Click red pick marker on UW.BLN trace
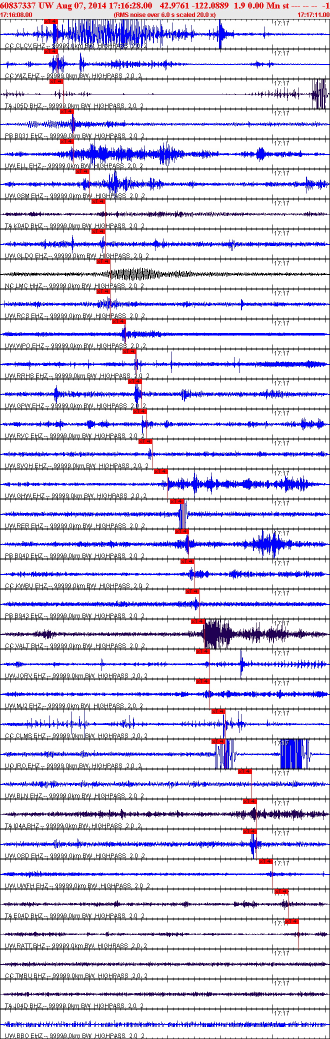This screenshot has width=330, height=1039. pyautogui.click(x=245, y=771)
